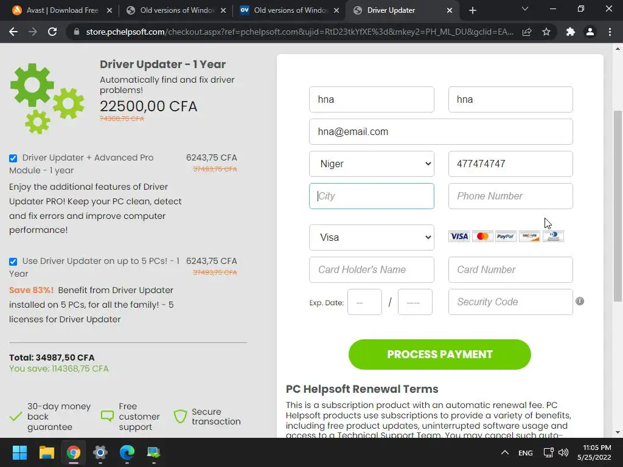The image size is (623, 467).
Task: Click the Card Holder's Name field
Action: coord(372,269)
